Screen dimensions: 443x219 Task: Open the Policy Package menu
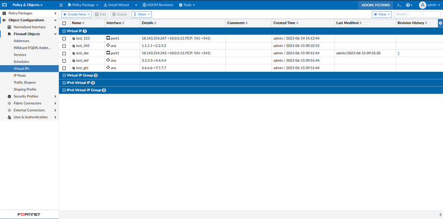coord(83,5)
